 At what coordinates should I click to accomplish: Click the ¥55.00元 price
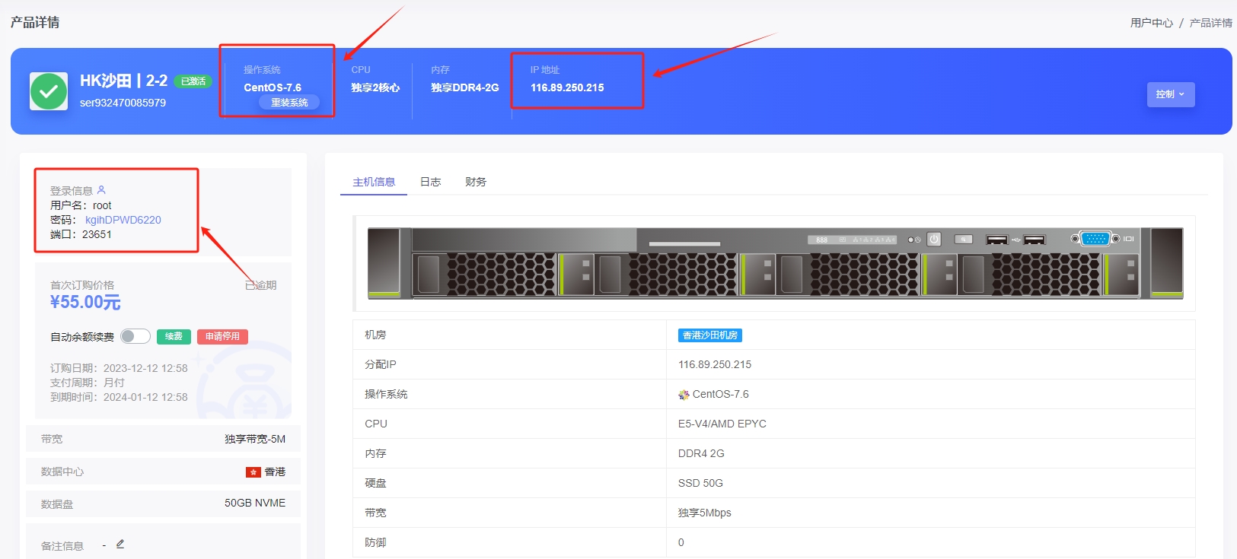tap(85, 302)
